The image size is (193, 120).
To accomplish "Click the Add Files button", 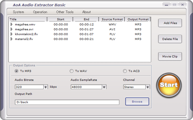I will coord(170,23).
